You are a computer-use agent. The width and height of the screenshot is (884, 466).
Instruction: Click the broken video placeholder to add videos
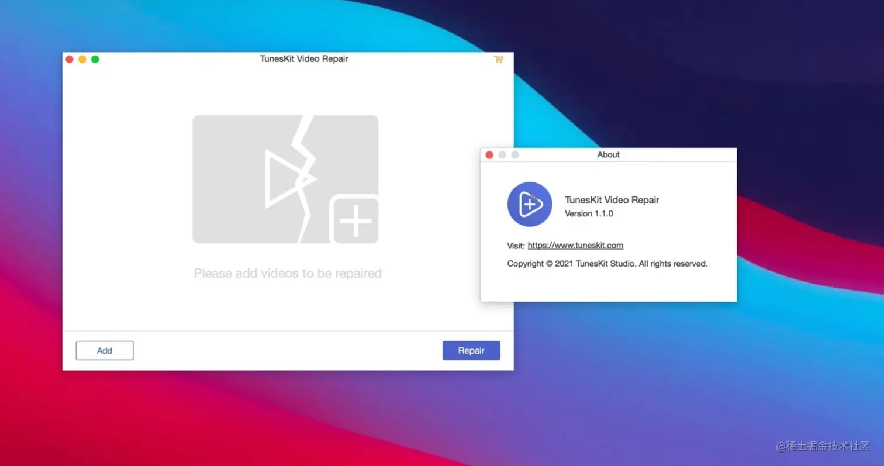tap(285, 179)
